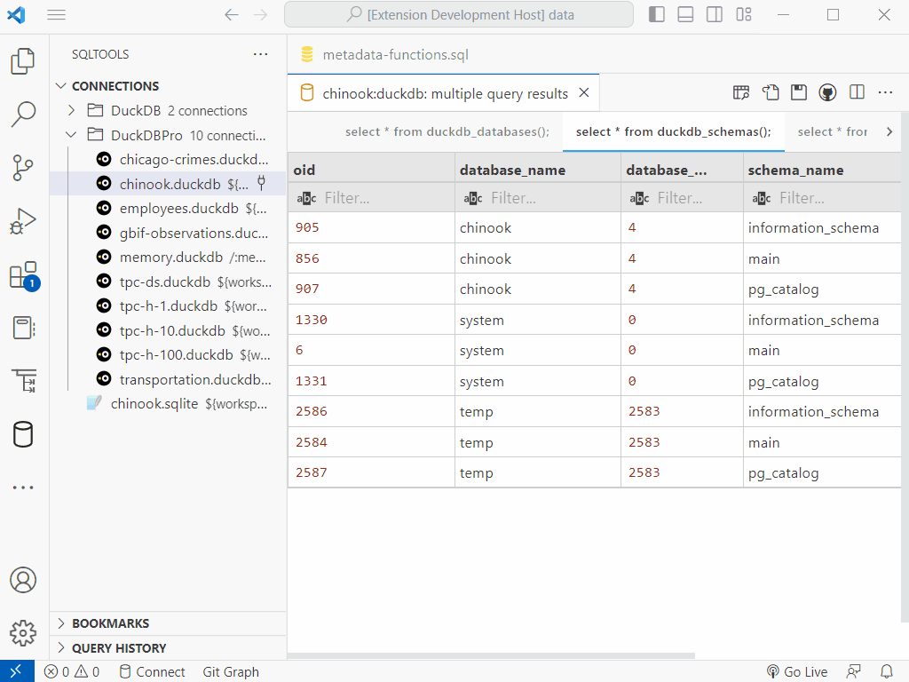Open the Source Control view
Image resolution: width=909 pixels, height=682 pixels.
[x=23, y=168]
